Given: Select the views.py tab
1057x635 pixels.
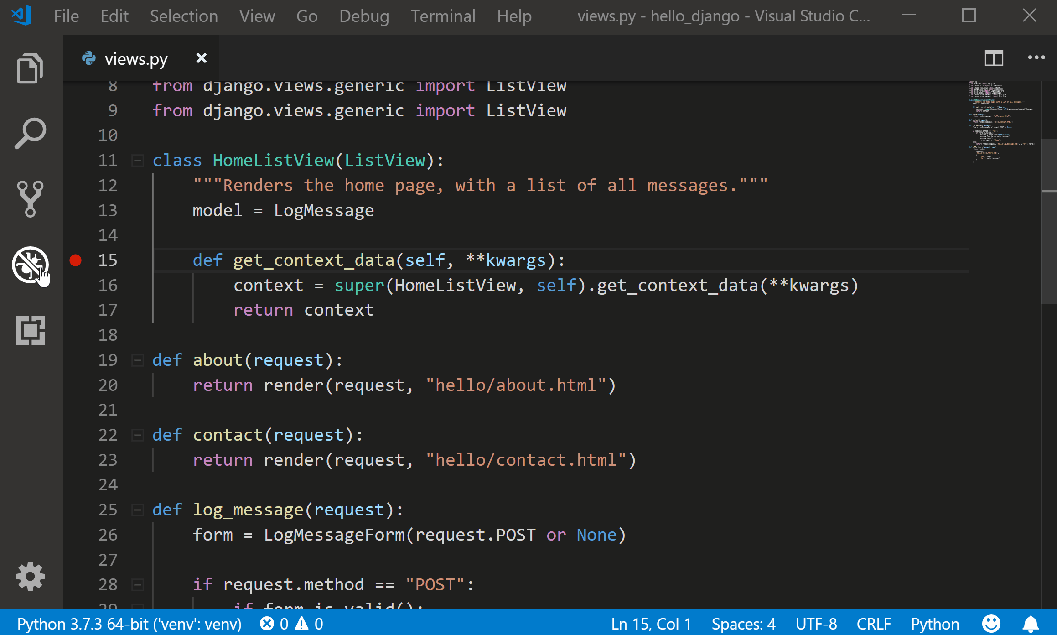Looking at the screenshot, I should [135, 58].
